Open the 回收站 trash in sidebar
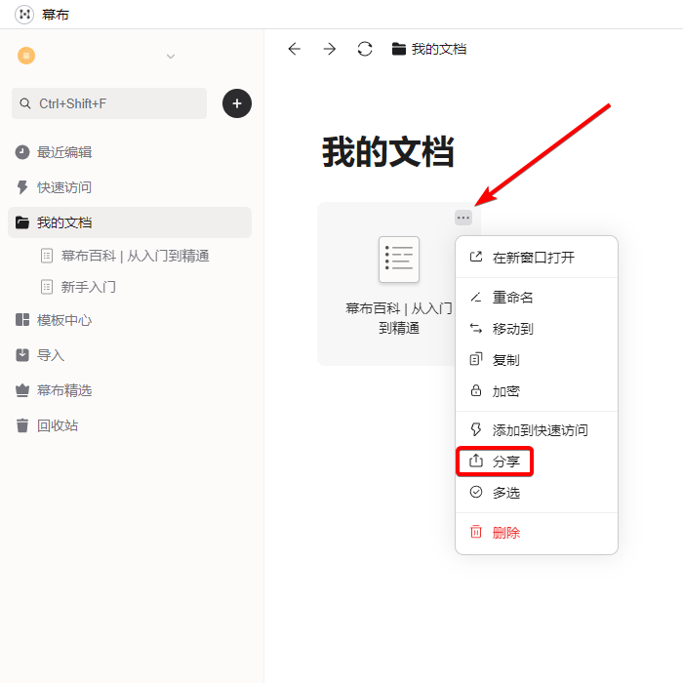 (57, 425)
